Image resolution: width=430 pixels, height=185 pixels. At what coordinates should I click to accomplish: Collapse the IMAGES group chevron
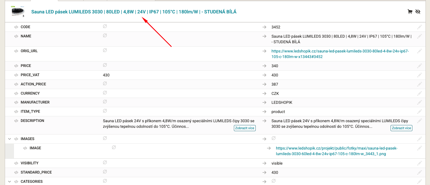[10, 139]
